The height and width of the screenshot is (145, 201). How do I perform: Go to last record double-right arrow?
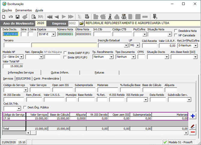pyautogui.click(x=71, y=17)
